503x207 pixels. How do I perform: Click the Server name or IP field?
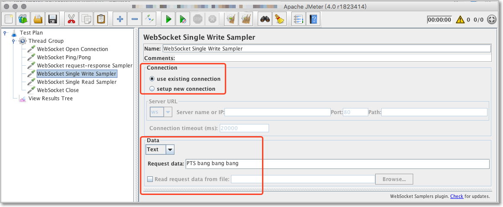coord(278,112)
